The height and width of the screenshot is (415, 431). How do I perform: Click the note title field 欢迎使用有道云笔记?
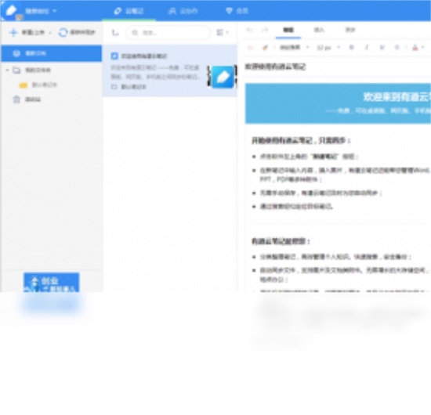pyautogui.click(x=275, y=67)
